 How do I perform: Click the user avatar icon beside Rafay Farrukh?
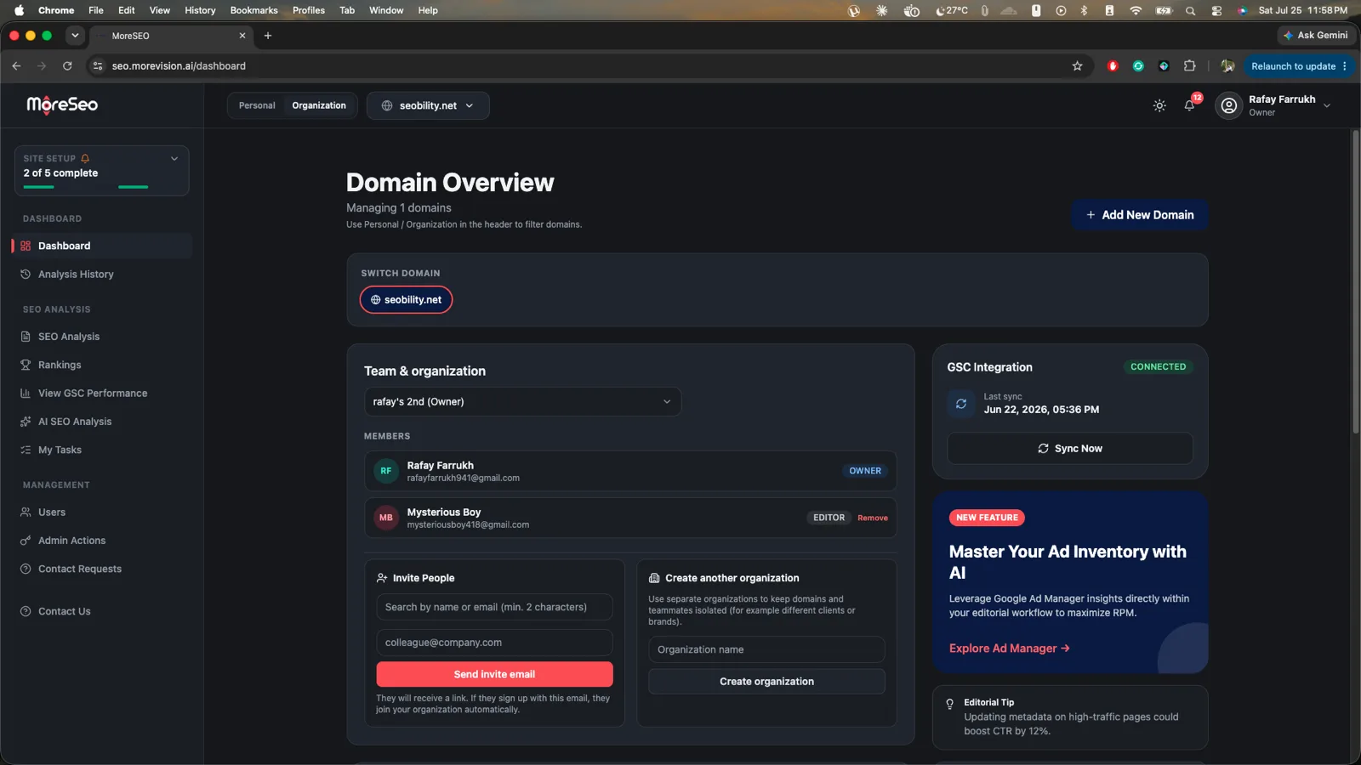[x=1228, y=105]
